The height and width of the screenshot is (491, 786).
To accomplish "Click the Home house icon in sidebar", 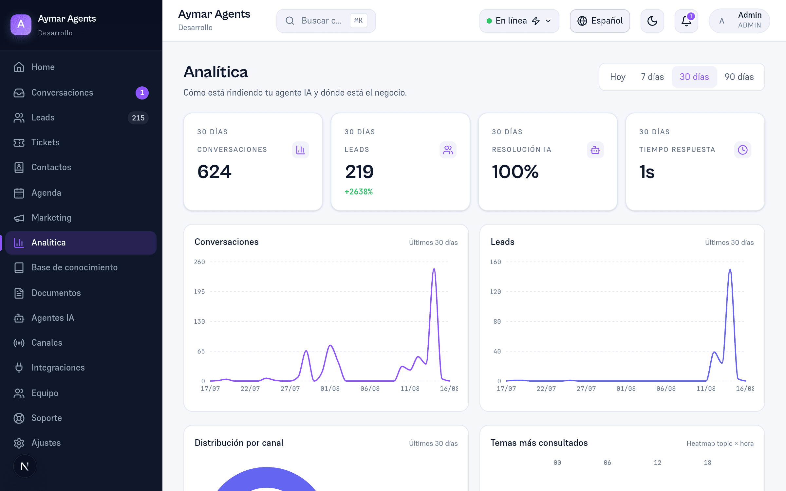I will [x=19, y=67].
